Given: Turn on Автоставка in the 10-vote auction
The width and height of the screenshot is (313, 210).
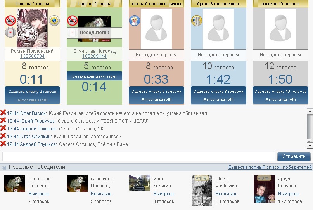Looking at the screenshot, I should tap(280, 99).
